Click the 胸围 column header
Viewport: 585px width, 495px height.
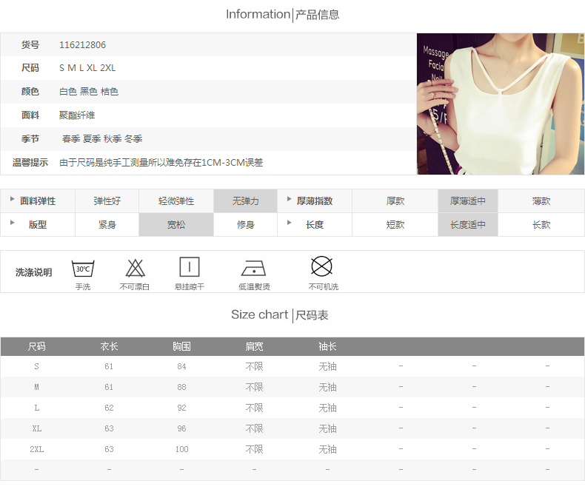pos(181,346)
